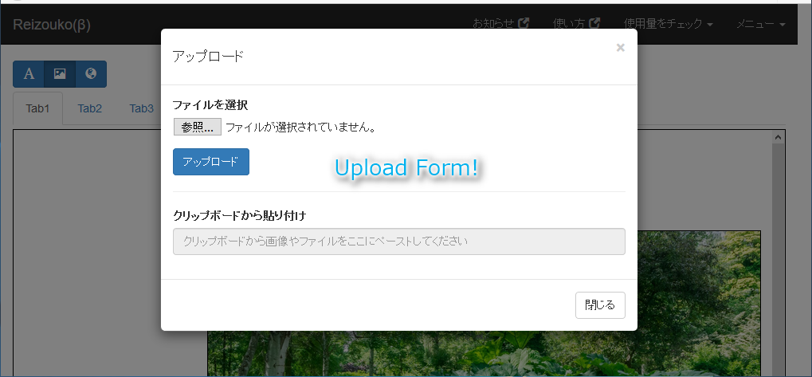Select the globe web icon
Image resolution: width=812 pixels, height=377 pixels.
point(91,74)
